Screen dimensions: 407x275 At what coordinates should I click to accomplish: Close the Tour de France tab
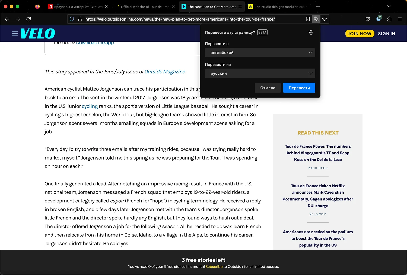point(173,7)
